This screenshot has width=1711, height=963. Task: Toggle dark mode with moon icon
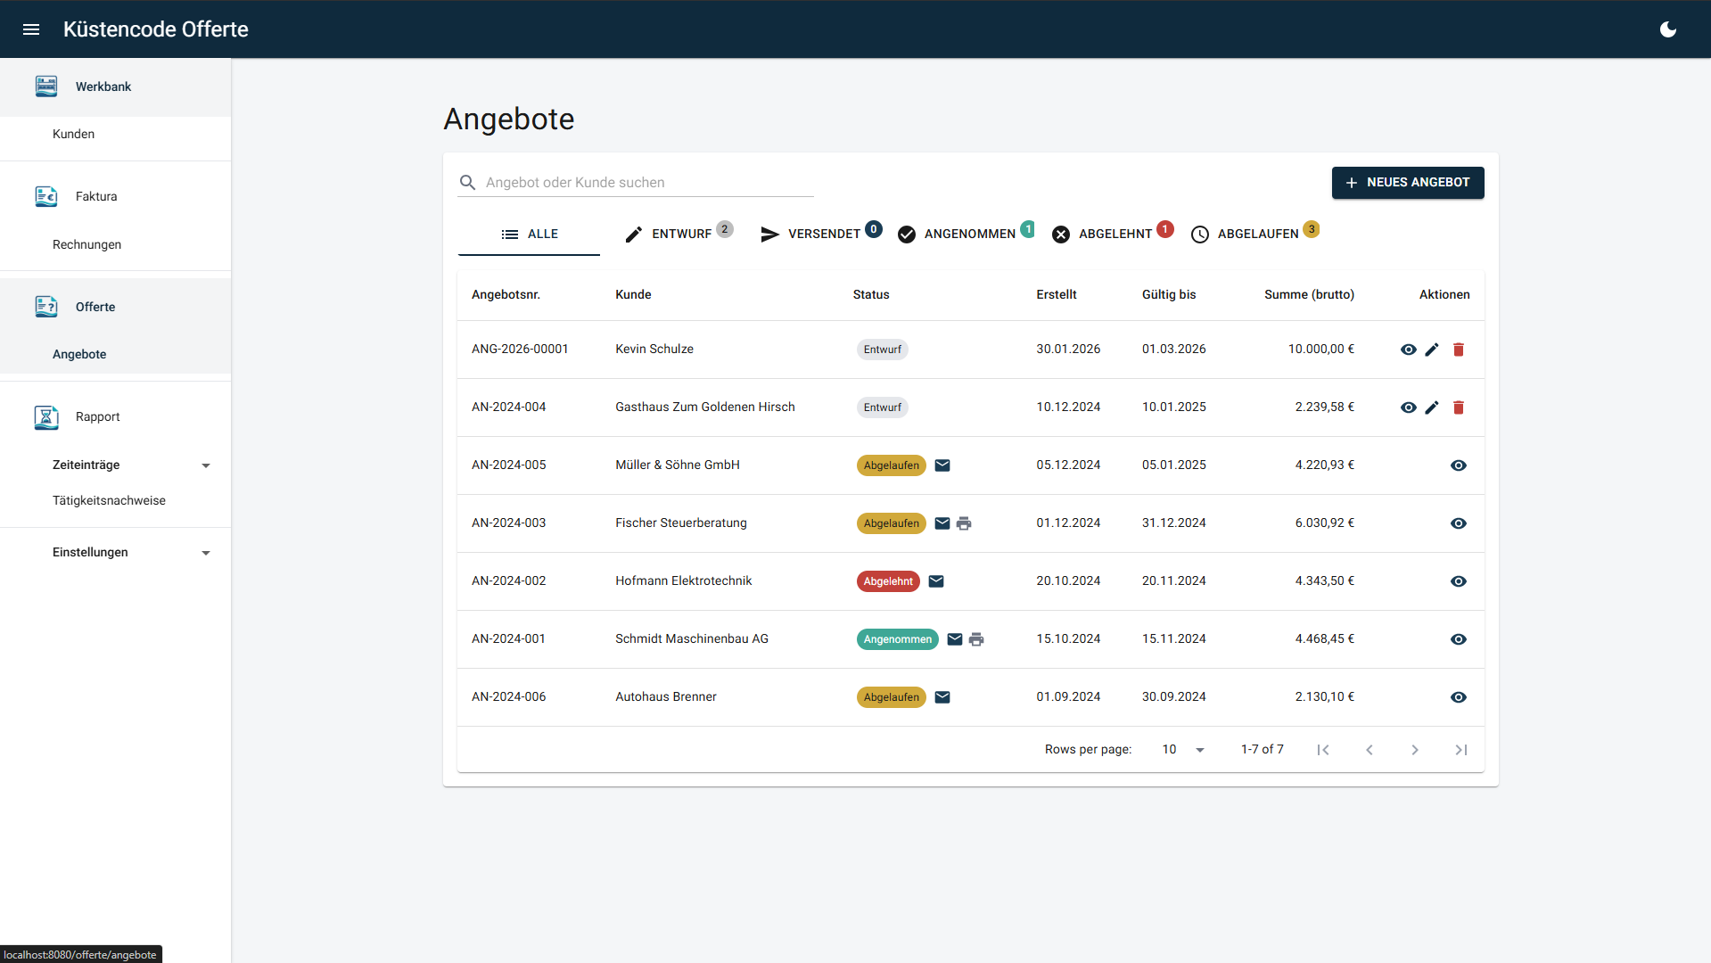pyautogui.click(x=1667, y=29)
